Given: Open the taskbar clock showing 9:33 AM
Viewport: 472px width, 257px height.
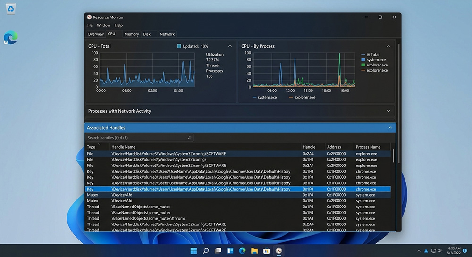Looking at the screenshot, I should point(454,251).
